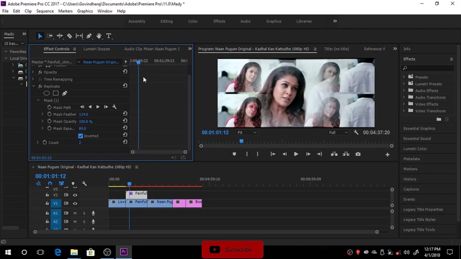Screen dimensions: 461x259
Task: Show more workspaces overflow chevron
Action: (335, 21)
